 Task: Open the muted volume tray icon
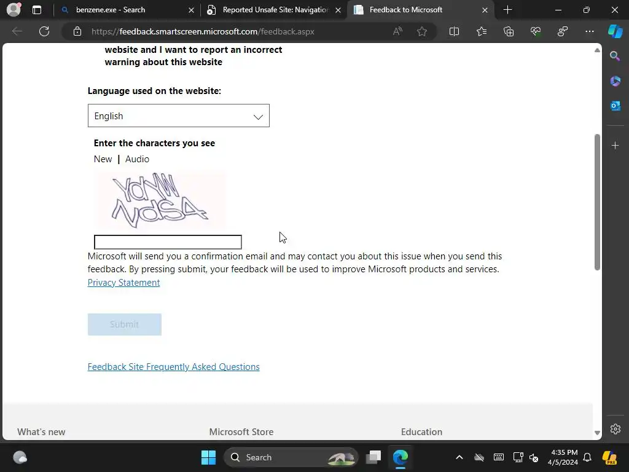pos(534,457)
